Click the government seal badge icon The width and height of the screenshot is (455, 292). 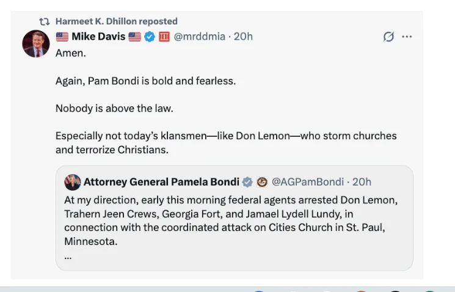tap(262, 182)
